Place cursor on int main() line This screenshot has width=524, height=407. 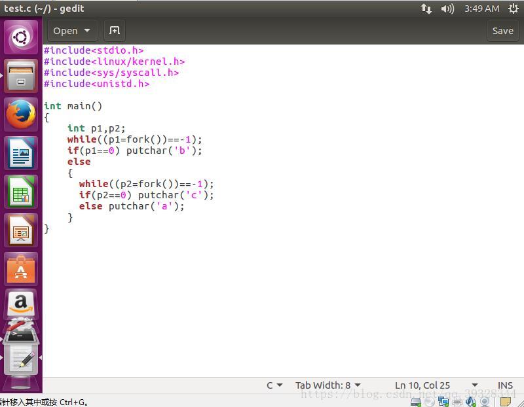[73, 106]
